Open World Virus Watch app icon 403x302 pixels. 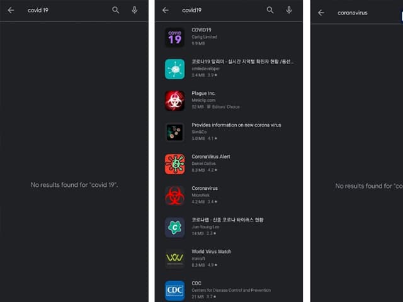tap(174, 258)
